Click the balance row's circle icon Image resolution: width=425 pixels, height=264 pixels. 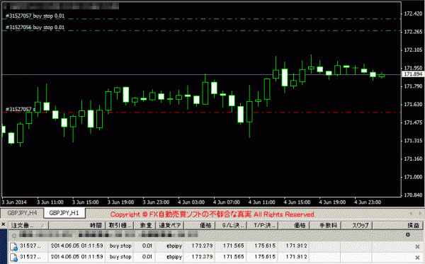click(x=14, y=235)
